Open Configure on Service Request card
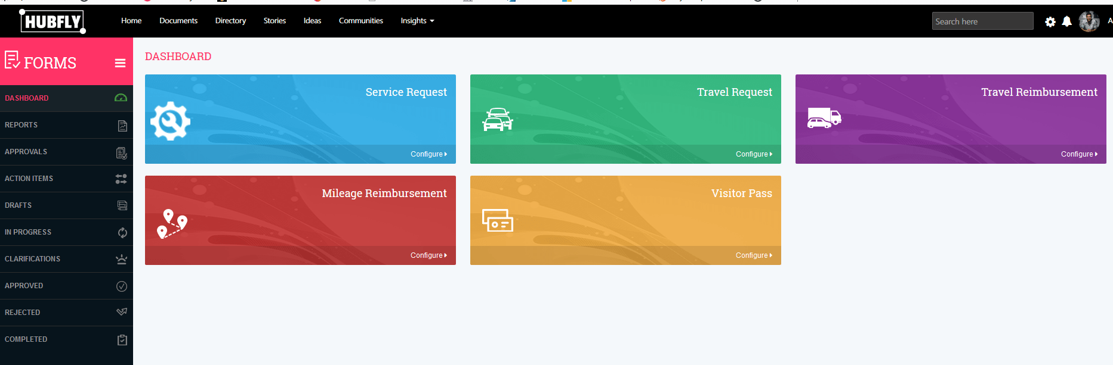Viewport: 1113px width, 365px height. pos(428,154)
